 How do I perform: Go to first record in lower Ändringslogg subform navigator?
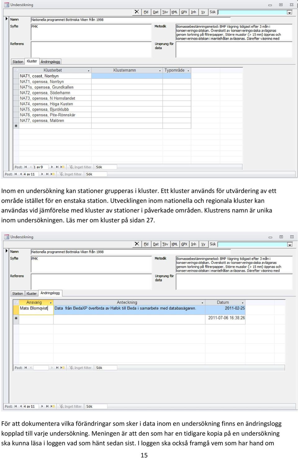(x=25, y=368)
